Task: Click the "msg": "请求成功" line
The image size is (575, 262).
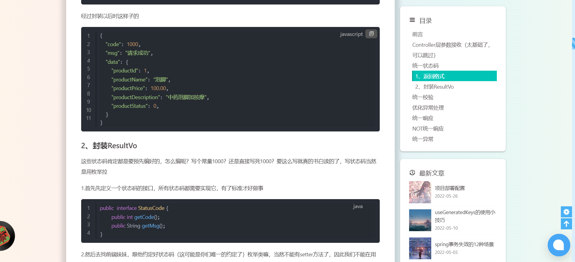Action: (x=129, y=53)
